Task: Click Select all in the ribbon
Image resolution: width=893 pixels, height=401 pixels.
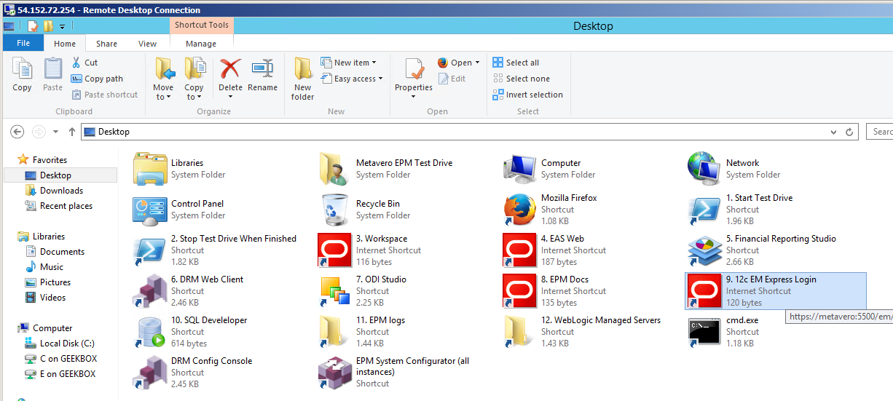Action: click(x=516, y=63)
